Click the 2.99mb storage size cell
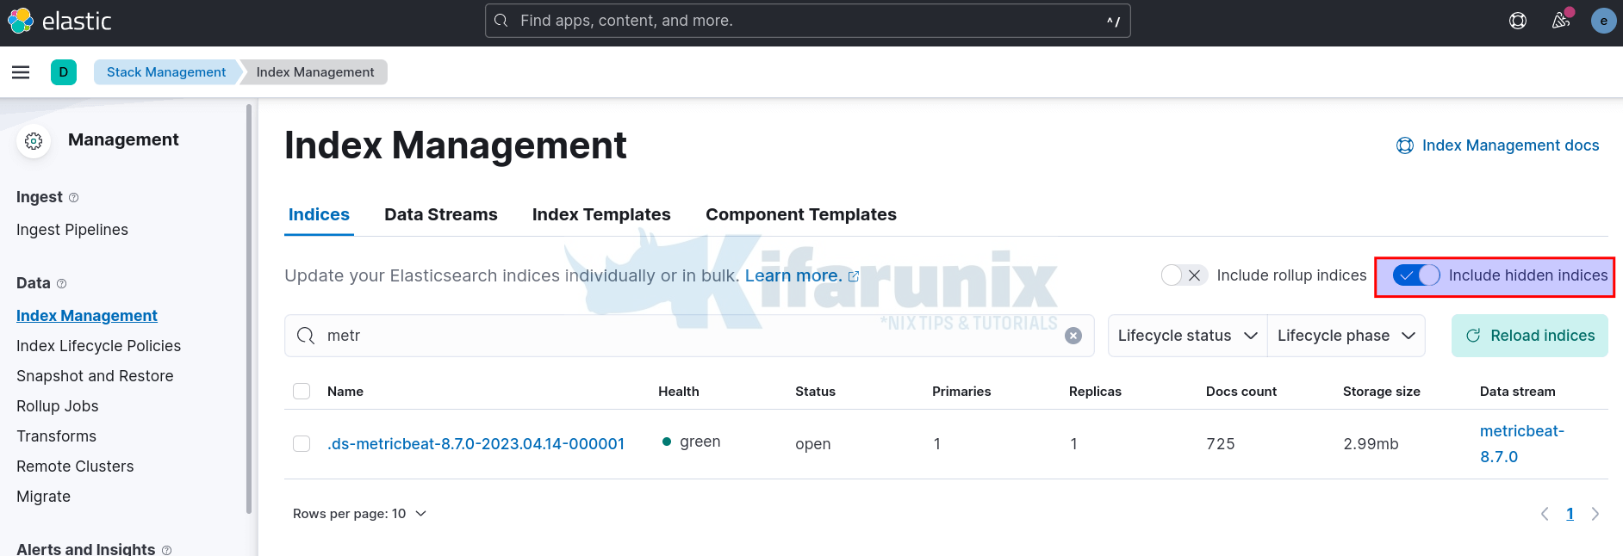This screenshot has height=556, width=1623. coord(1371,444)
